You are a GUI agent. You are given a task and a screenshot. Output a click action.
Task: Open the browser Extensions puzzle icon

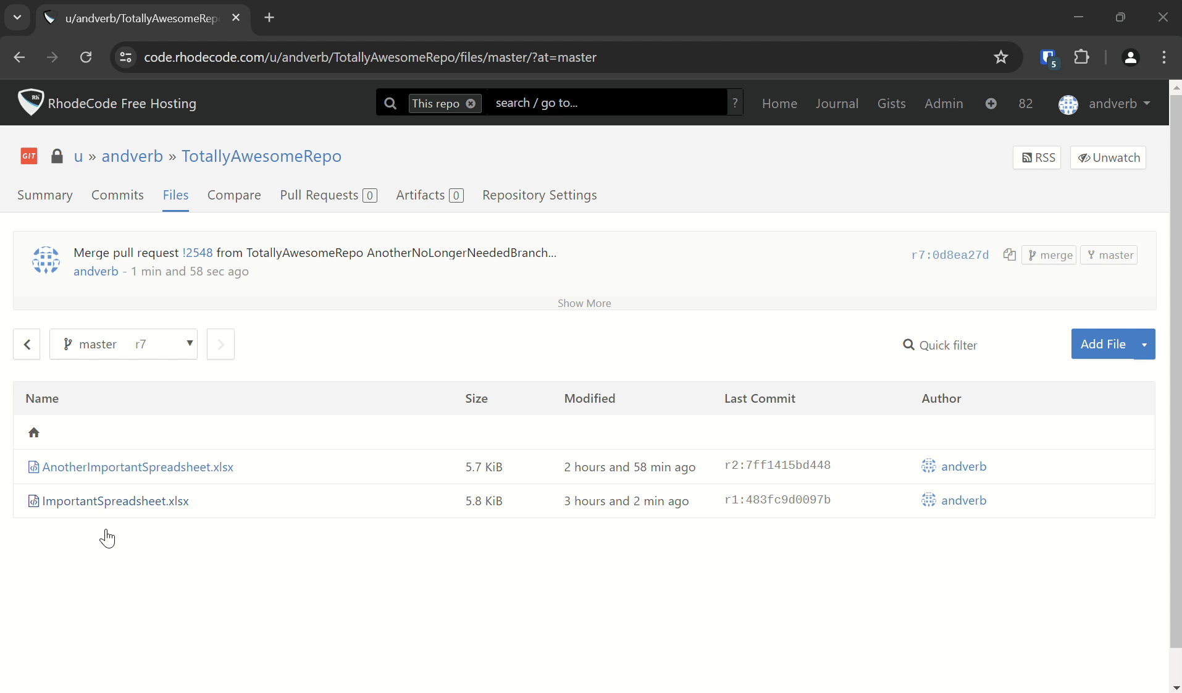coord(1081,57)
